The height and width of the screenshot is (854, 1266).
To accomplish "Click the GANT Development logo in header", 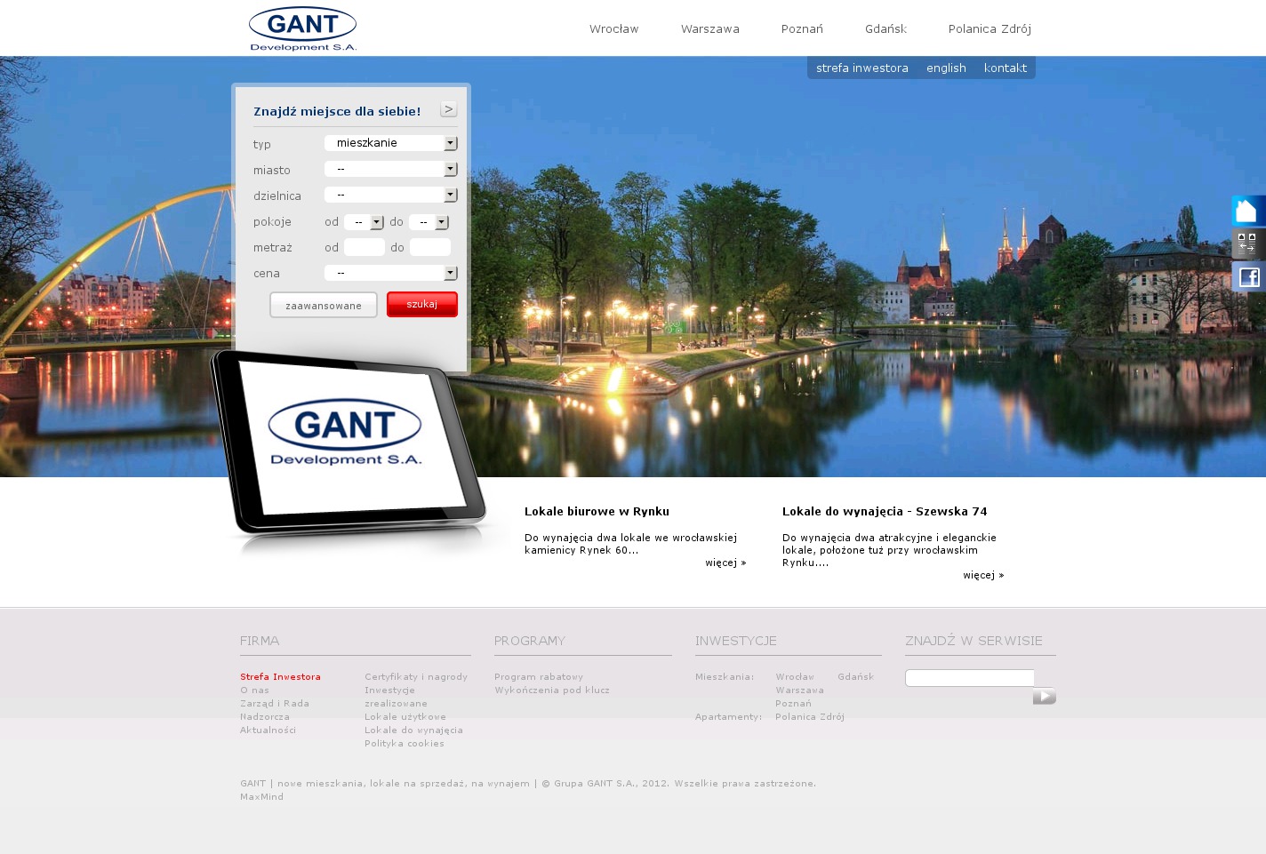I will point(303,29).
